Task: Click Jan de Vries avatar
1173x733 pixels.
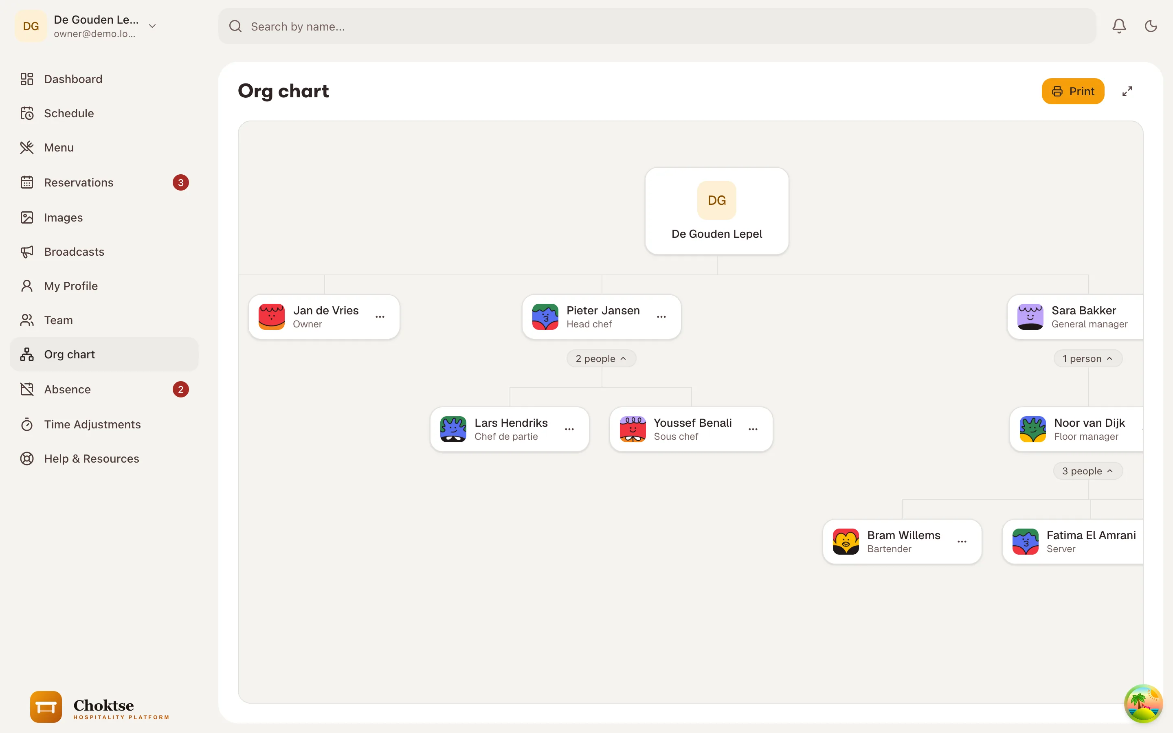Action: click(x=271, y=316)
